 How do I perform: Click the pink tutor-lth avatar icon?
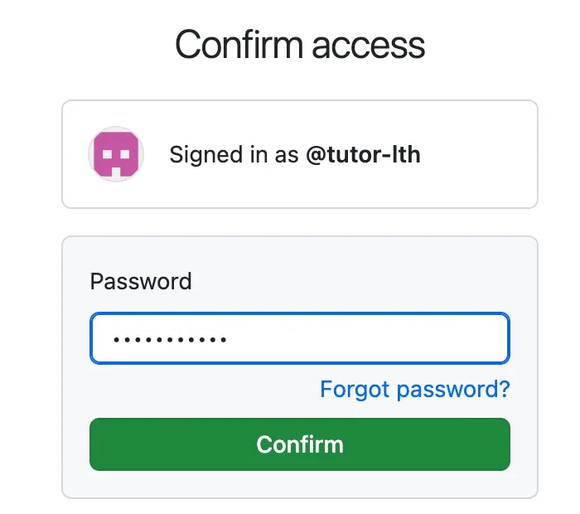click(x=116, y=154)
